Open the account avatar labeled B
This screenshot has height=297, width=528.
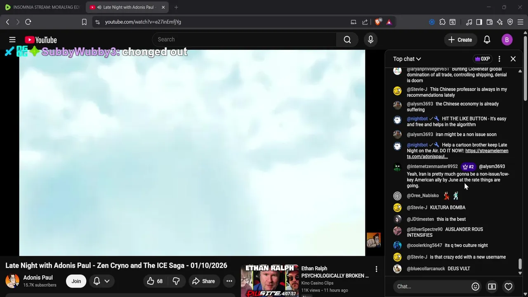click(507, 40)
